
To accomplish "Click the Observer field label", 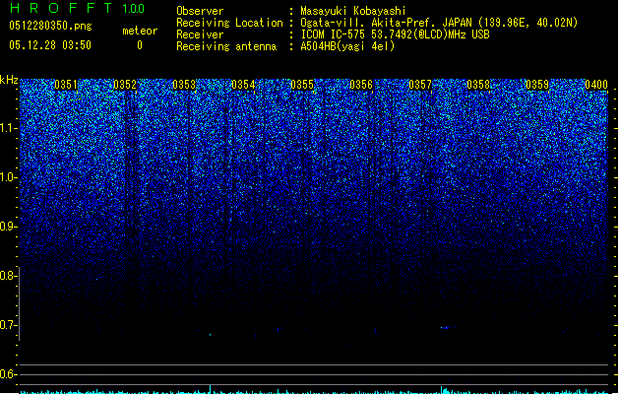I will 200,11.
